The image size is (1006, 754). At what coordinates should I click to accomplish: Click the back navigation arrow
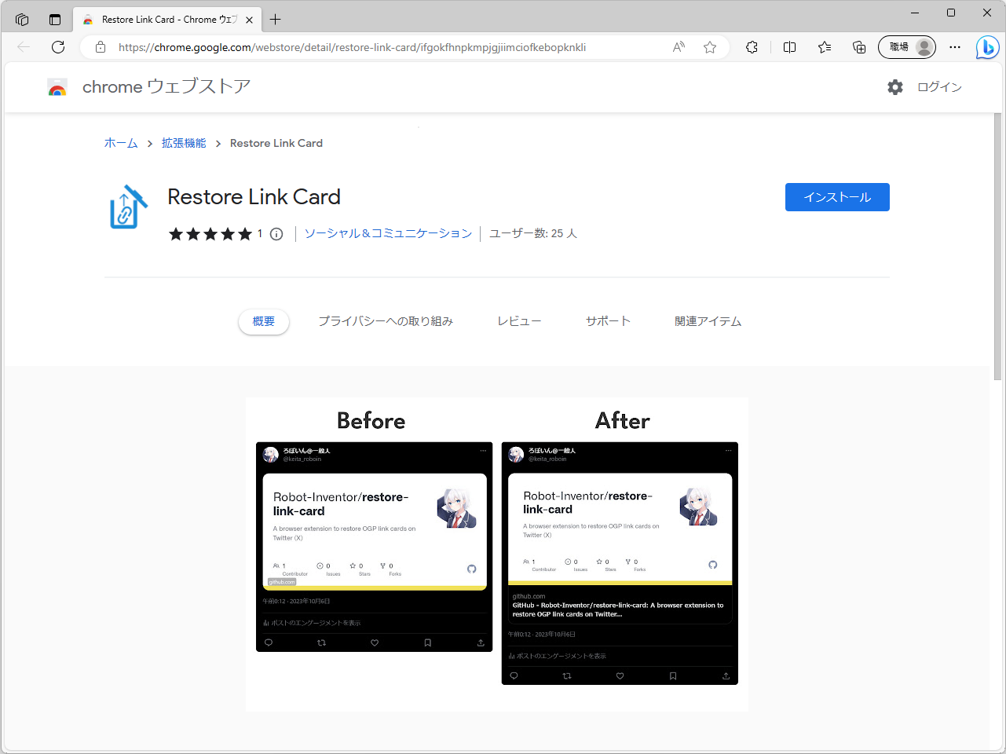point(23,47)
